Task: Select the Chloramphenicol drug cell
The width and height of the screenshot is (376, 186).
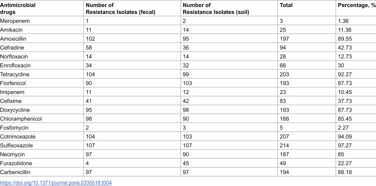Action: coord(21,119)
